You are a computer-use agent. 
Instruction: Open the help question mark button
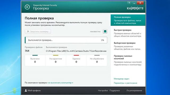click(129, 3)
